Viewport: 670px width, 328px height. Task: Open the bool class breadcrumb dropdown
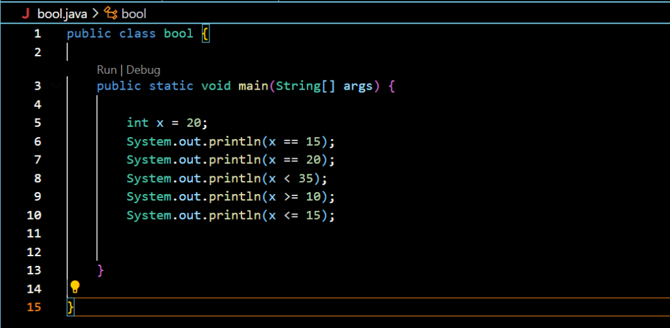(134, 13)
